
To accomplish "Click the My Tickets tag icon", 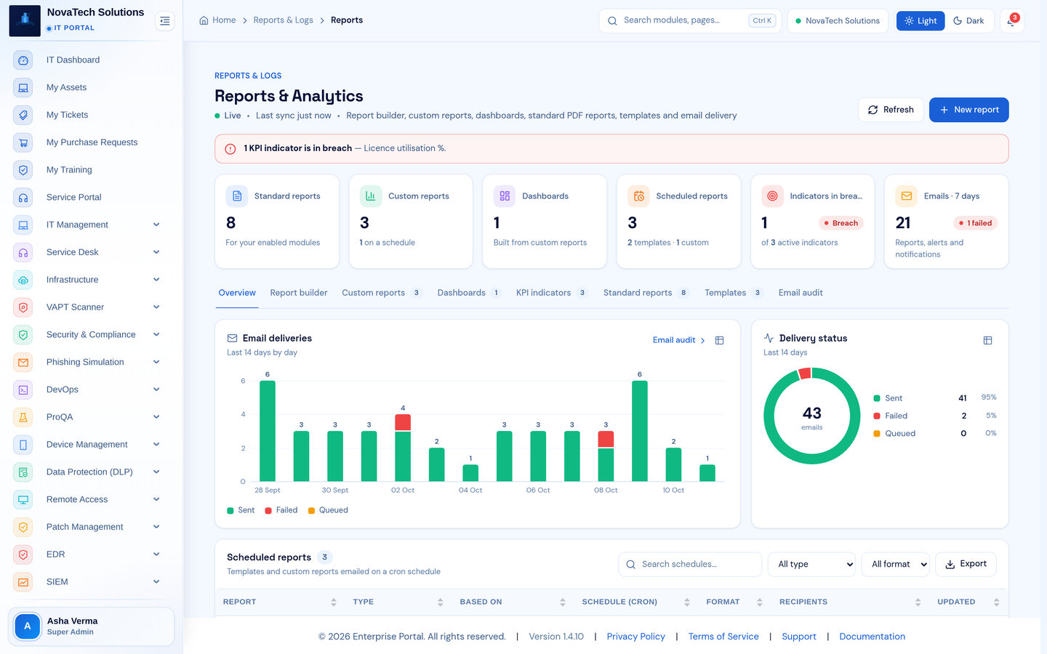I will pyautogui.click(x=23, y=115).
